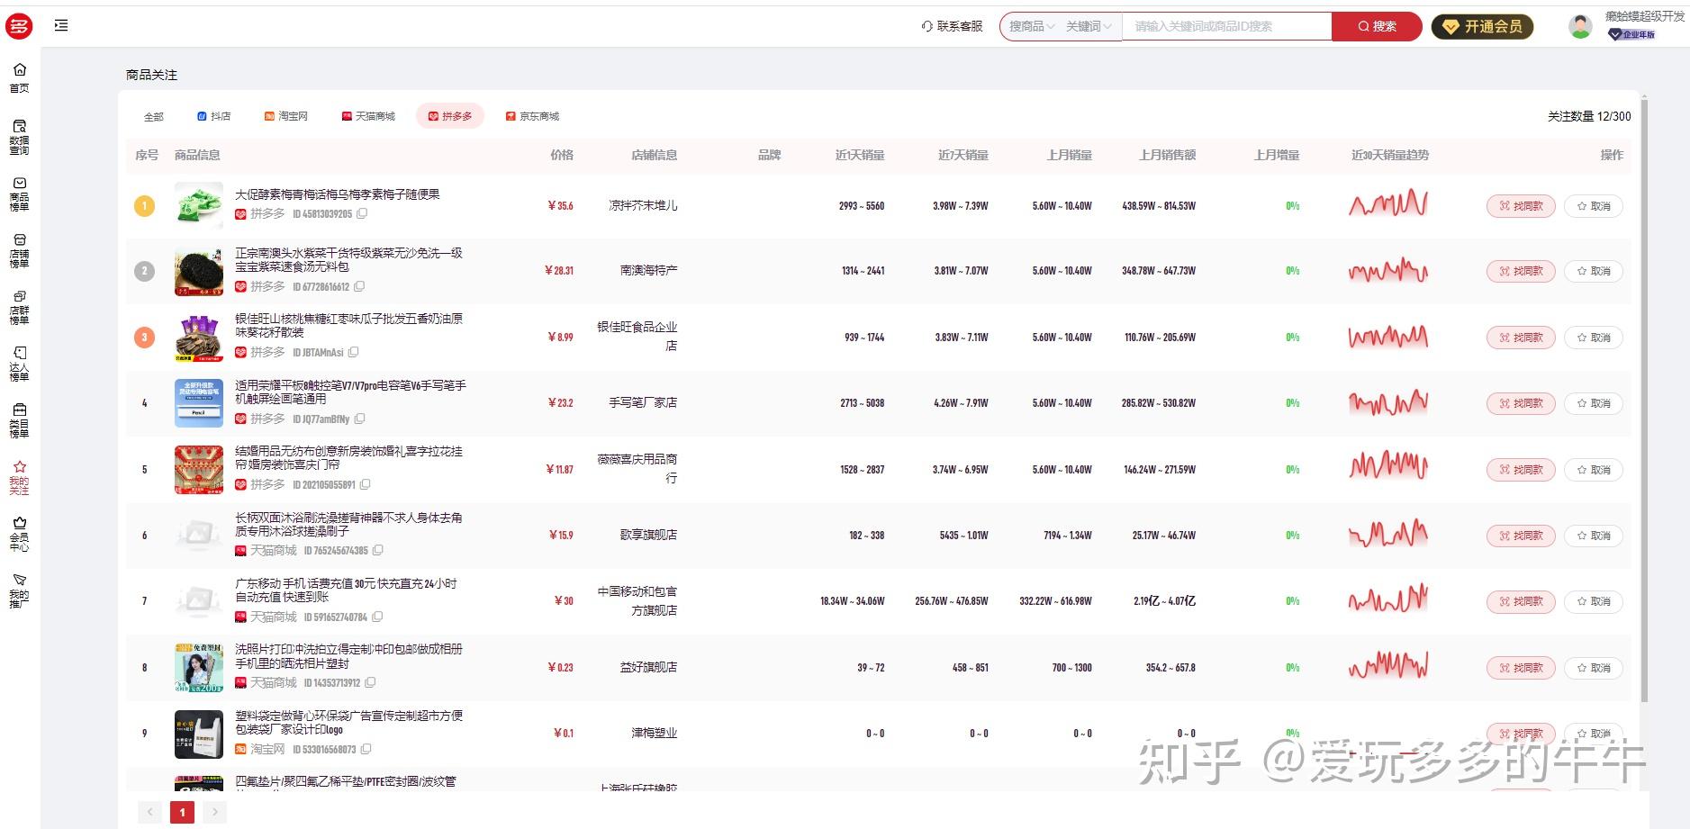The width and height of the screenshot is (1690, 829).
Task: Unfollow 广东移动手机话费充值 product via 取消
Action: [1593, 601]
